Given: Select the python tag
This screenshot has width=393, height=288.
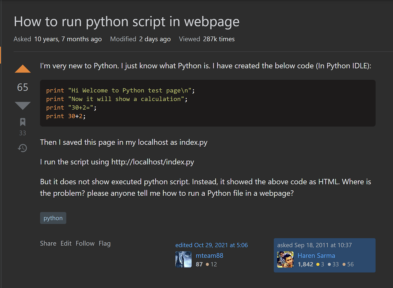Looking at the screenshot, I should coord(53,218).
